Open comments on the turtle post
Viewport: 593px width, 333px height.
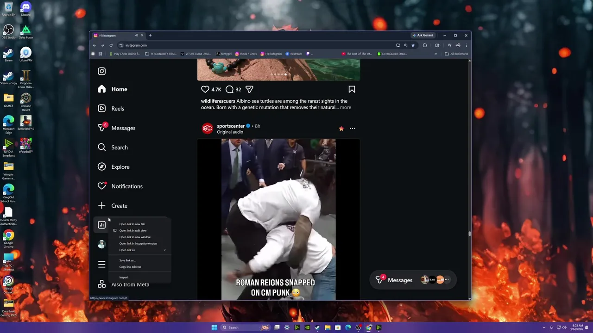point(229,89)
